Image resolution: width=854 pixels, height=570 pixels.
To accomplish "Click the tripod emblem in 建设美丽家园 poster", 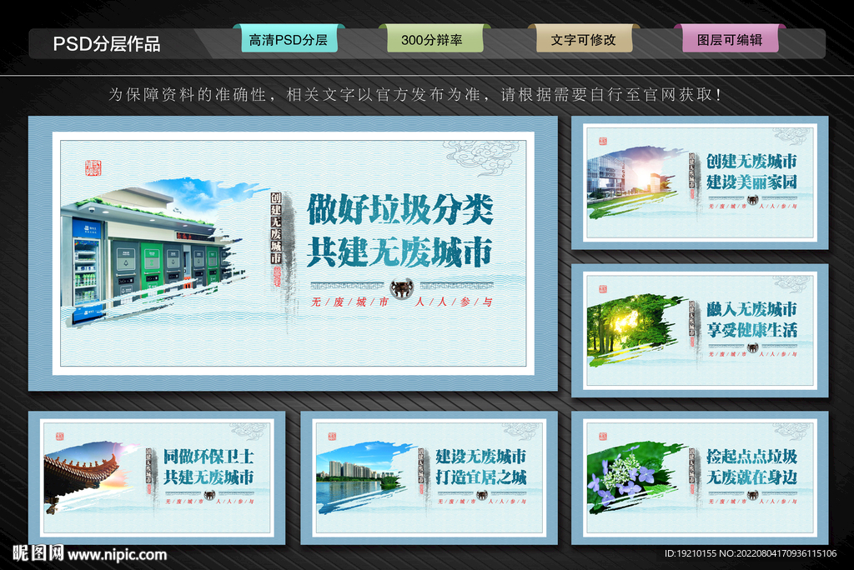I will point(753,200).
